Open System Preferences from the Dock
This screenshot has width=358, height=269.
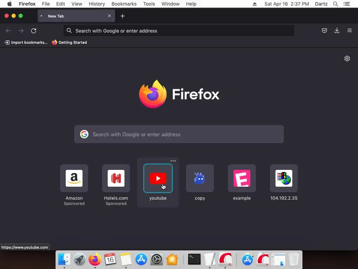pyautogui.click(x=157, y=260)
